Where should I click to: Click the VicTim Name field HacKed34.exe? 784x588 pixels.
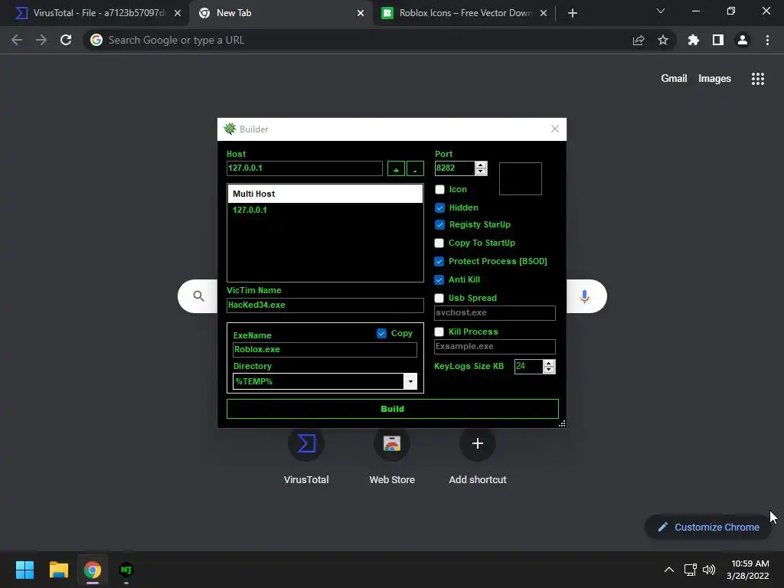325,305
